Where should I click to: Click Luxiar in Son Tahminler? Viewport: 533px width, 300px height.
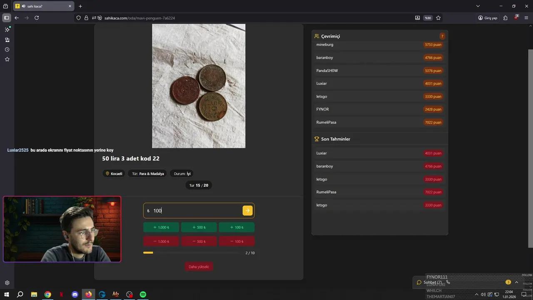[x=380, y=153]
